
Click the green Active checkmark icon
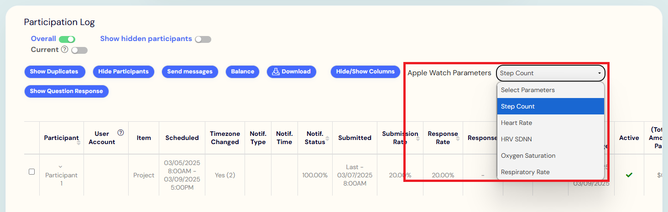(x=629, y=175)
